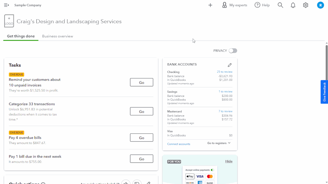Click FOR YOU badge
This screenshot has height=184, width=328.
tap(174, 162)
